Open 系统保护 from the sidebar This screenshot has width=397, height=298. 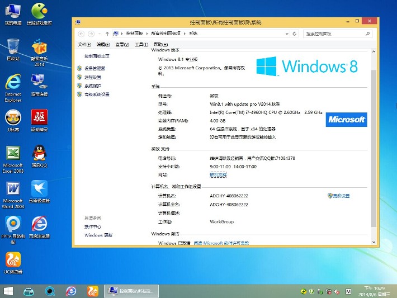point(93,86)
